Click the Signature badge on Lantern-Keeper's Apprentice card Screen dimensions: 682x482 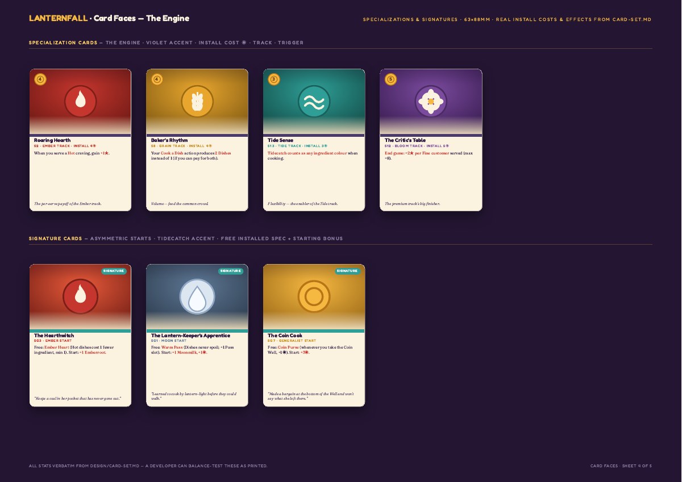tap(231, 271)
